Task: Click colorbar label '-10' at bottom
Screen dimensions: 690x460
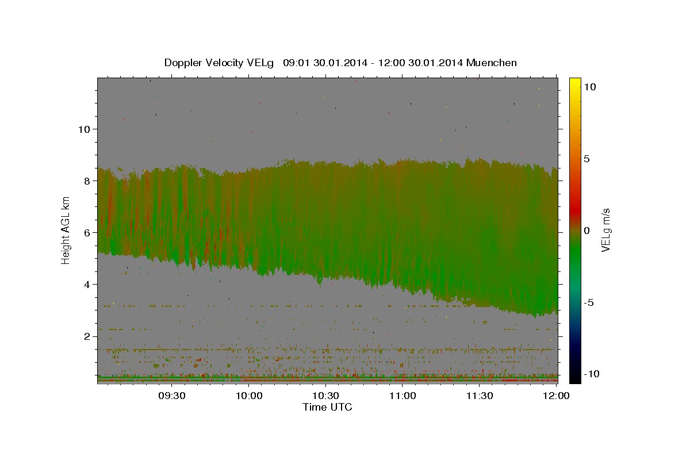Action: pyautogui.click(x=592, y=374)
